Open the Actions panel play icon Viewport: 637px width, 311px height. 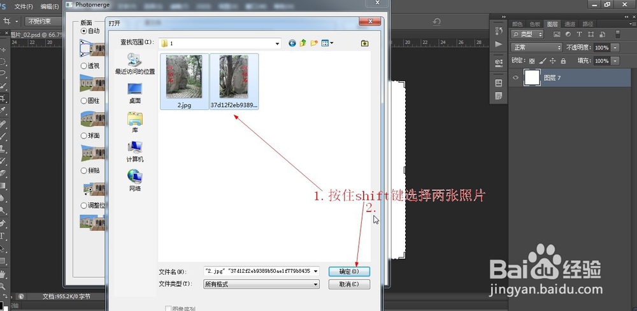point(499,44)
